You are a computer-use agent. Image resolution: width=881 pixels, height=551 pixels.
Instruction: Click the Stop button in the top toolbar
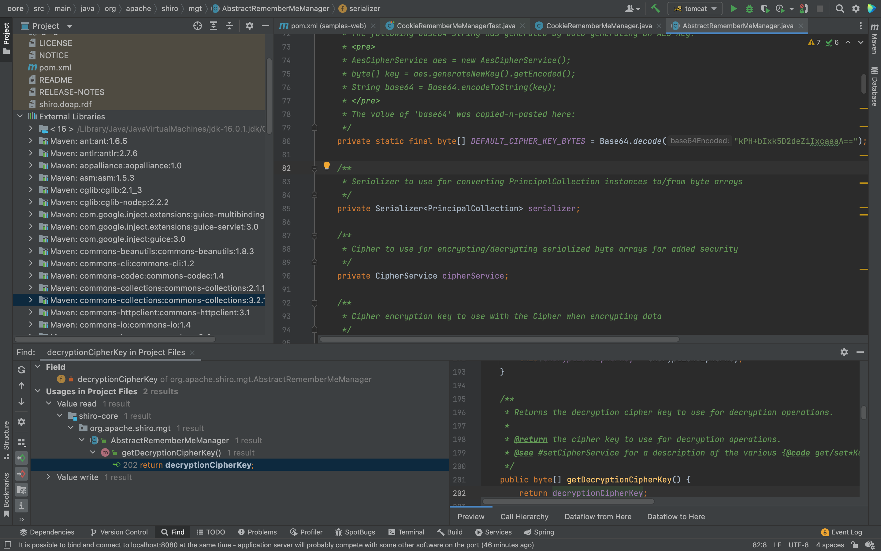point(820,8)
